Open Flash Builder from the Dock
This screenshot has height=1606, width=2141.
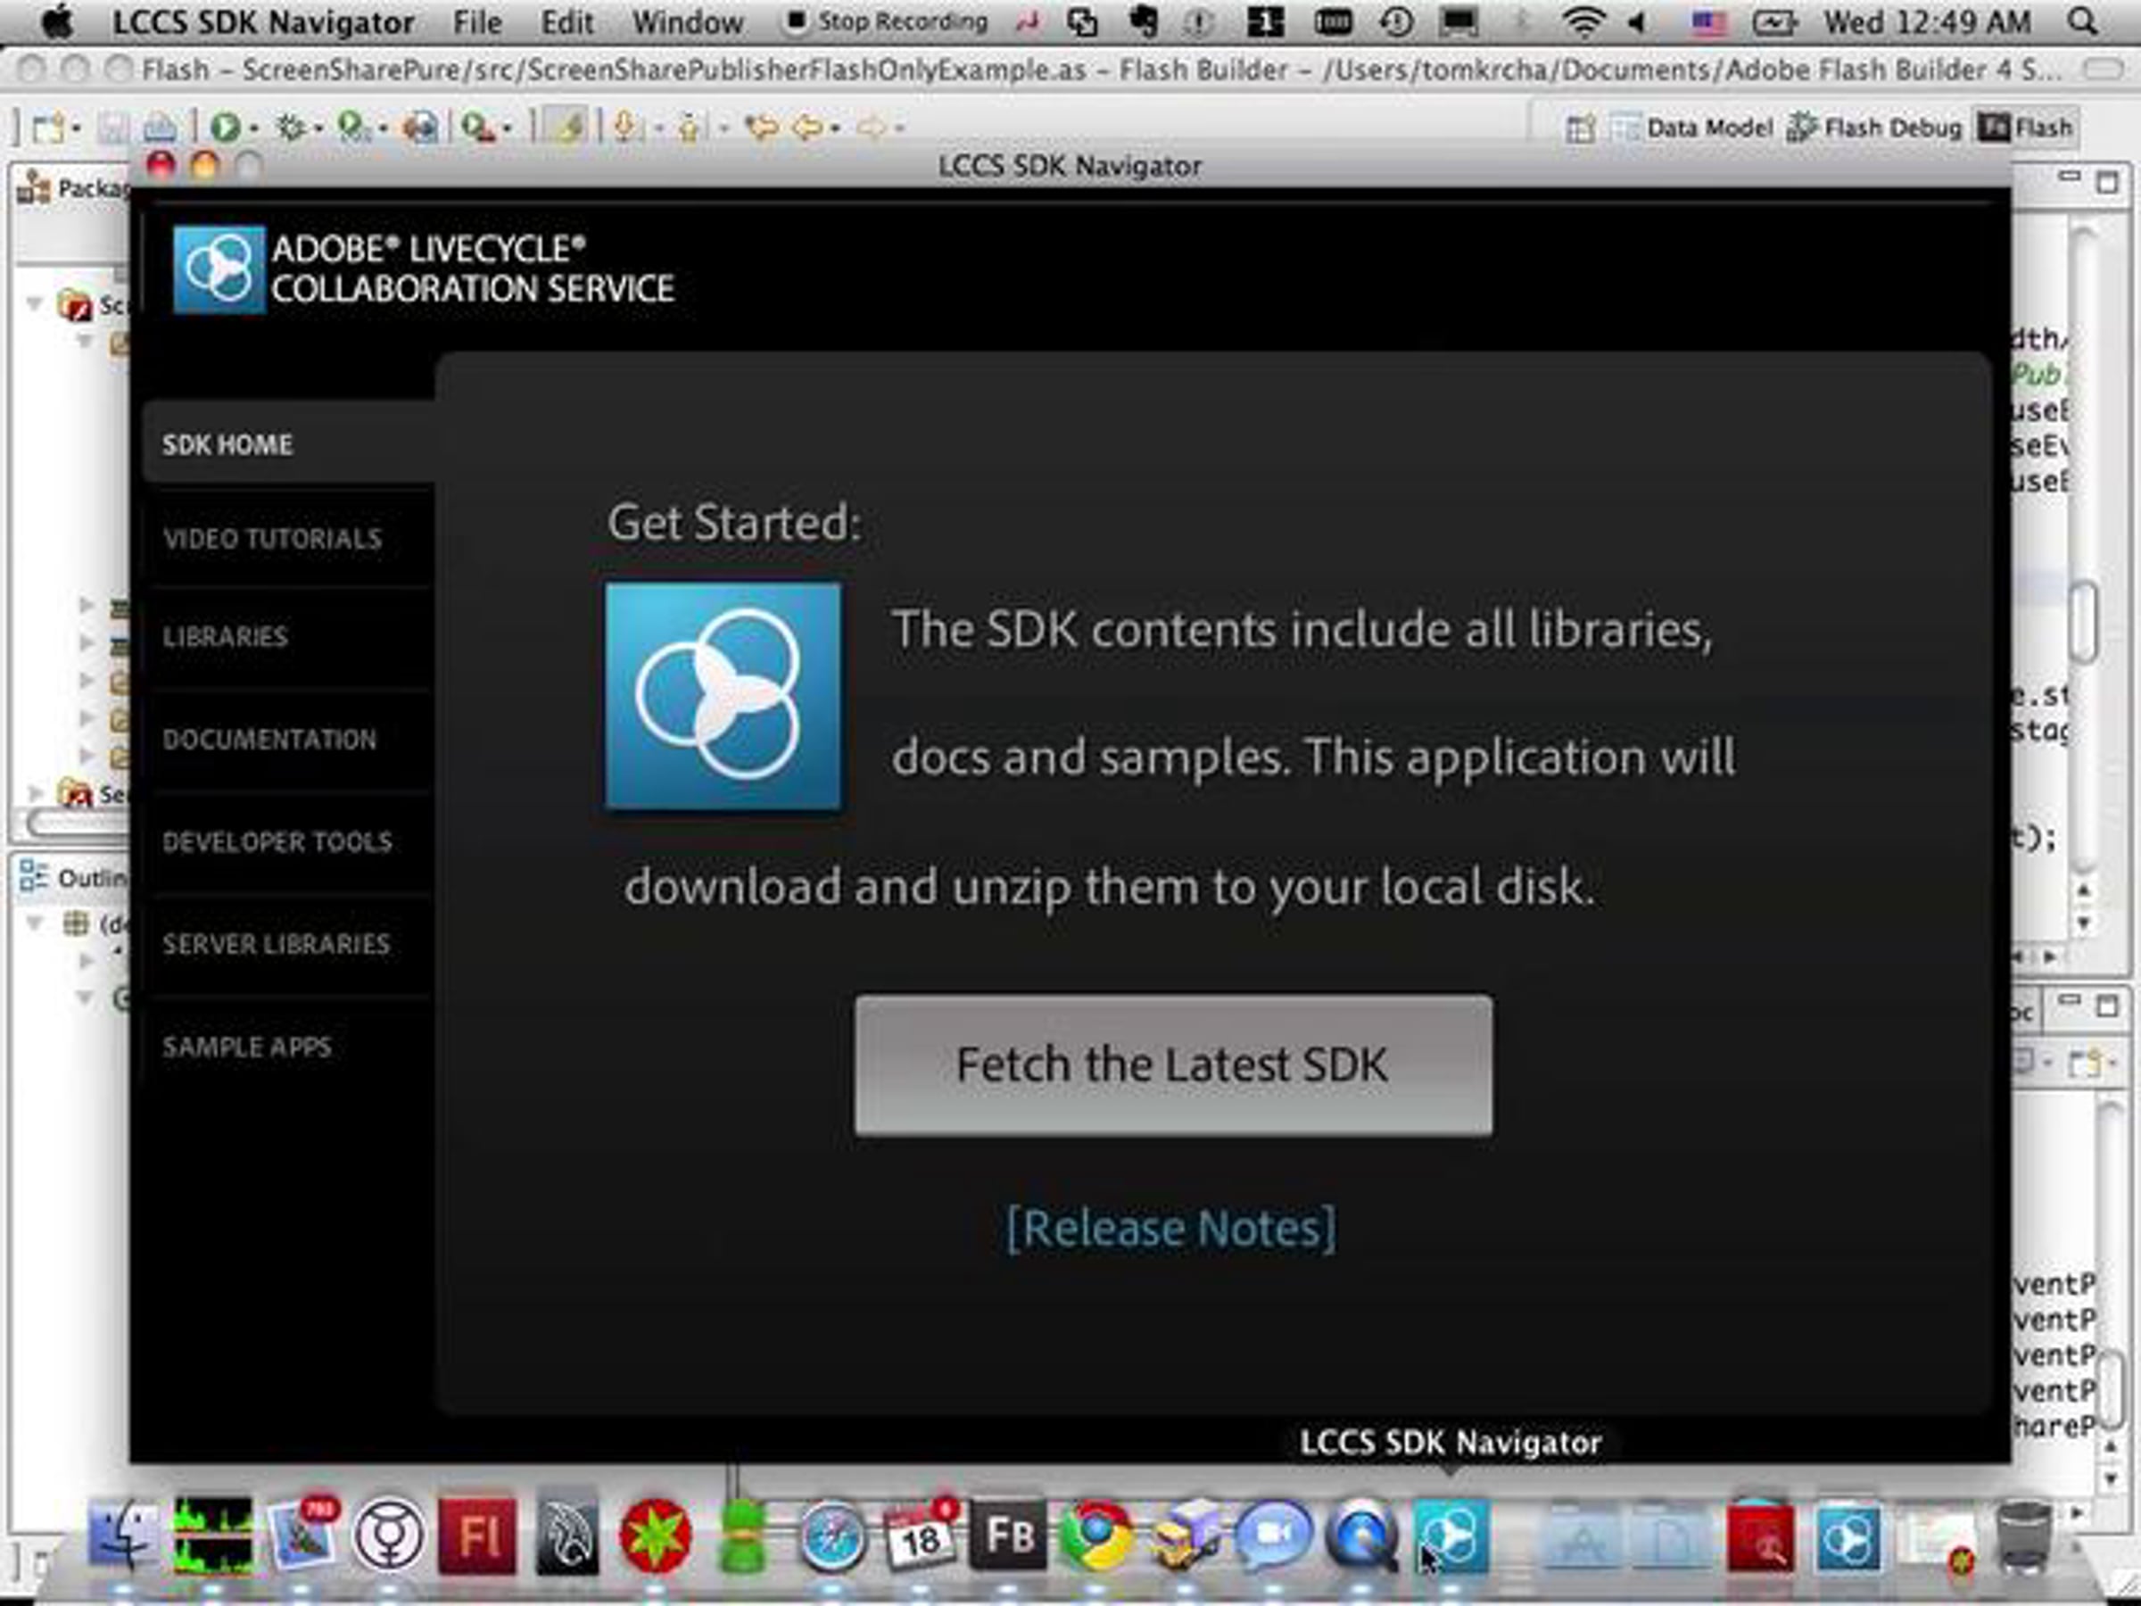coord(1009,1536)
